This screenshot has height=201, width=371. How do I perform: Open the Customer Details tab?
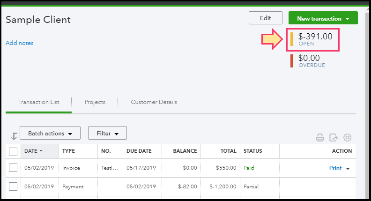tap(154, 102)
